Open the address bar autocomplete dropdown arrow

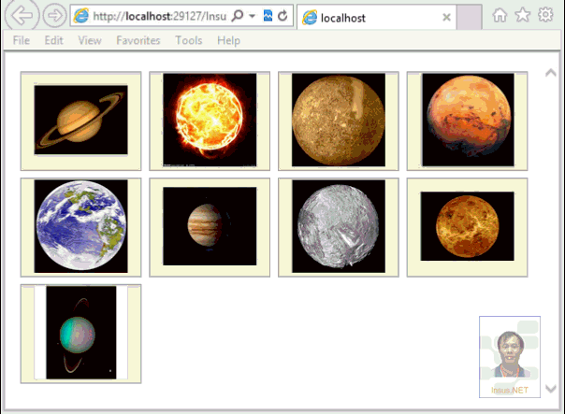click(253, 16)
